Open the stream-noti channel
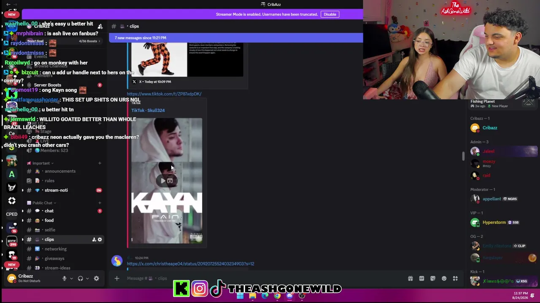This screenshot has height=303, width=540. [x=56, y=190]
